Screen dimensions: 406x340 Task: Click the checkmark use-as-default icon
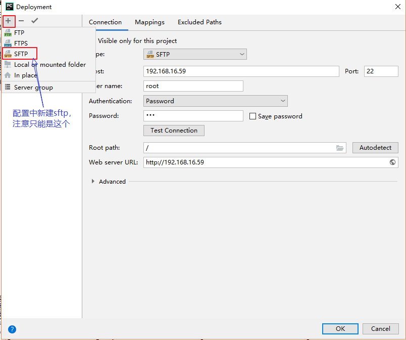point(35,21)
